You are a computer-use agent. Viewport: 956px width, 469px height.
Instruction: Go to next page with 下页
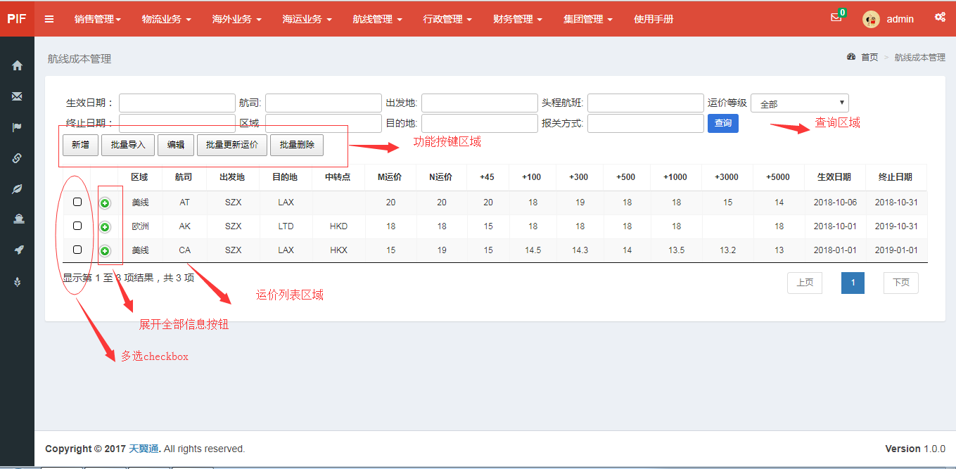tap(901, 283)
